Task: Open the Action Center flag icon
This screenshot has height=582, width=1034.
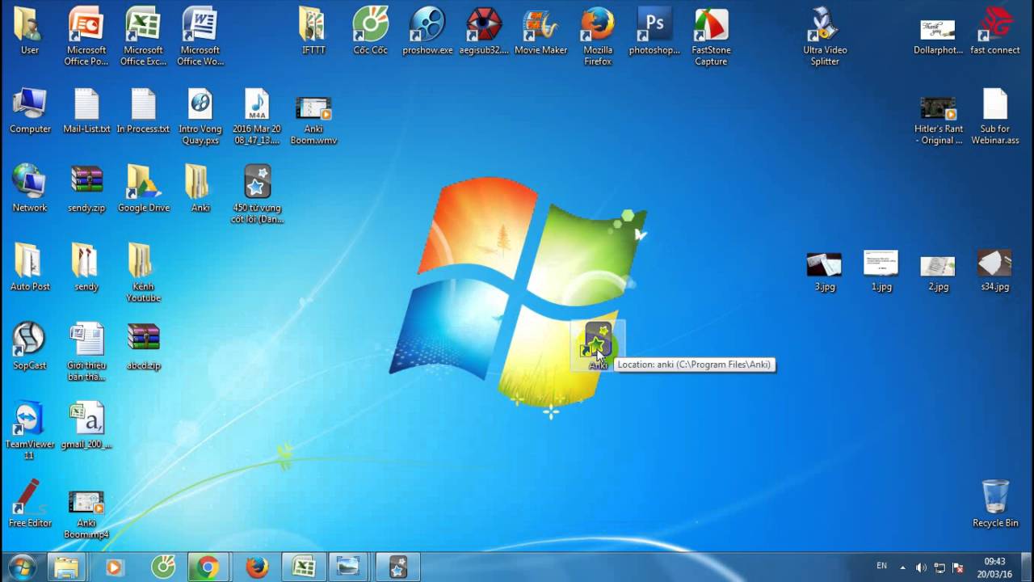Action: point(958,567)
